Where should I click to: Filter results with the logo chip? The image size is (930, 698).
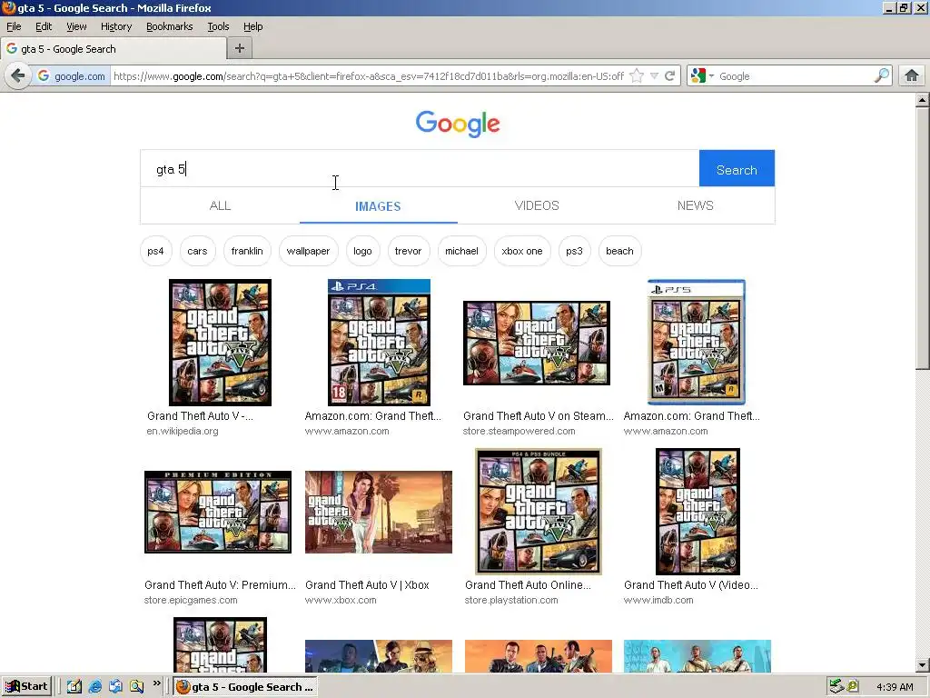363,251
